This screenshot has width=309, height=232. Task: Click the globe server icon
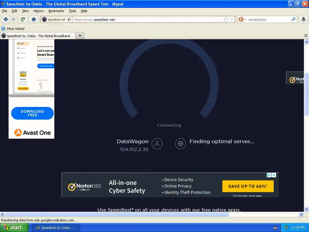point(180,143)
